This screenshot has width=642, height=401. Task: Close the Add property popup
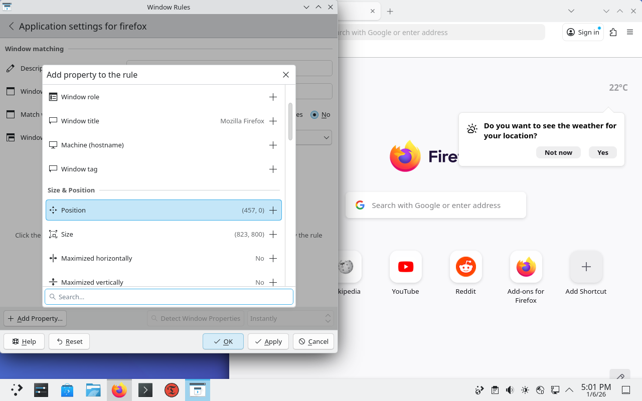tap(286, 75)
